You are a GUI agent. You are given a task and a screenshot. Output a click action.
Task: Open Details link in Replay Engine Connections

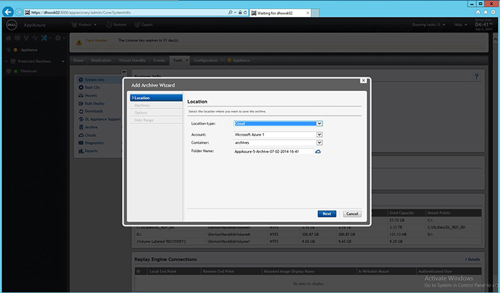(x=473, y=259)
